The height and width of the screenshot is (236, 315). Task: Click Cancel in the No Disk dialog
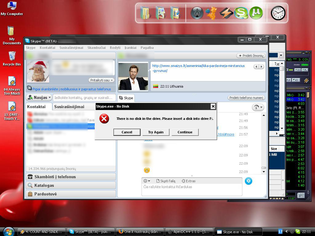(x=127, y=132)
